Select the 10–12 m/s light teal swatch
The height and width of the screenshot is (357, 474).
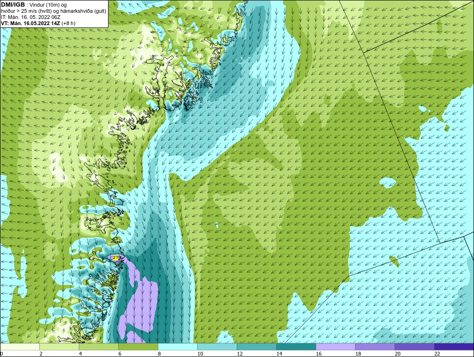[217, 347]
